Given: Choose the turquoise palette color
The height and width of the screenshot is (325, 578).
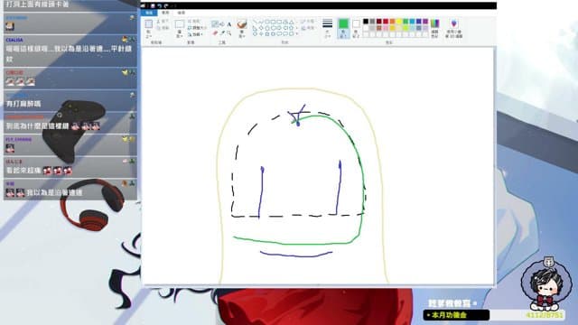Looking at the screenshot, I should coord(412,22).
